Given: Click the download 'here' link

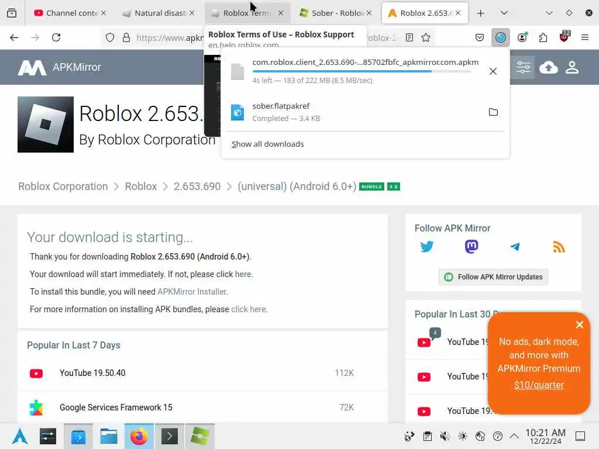Looking at the screenshot, I should point(243,274).
